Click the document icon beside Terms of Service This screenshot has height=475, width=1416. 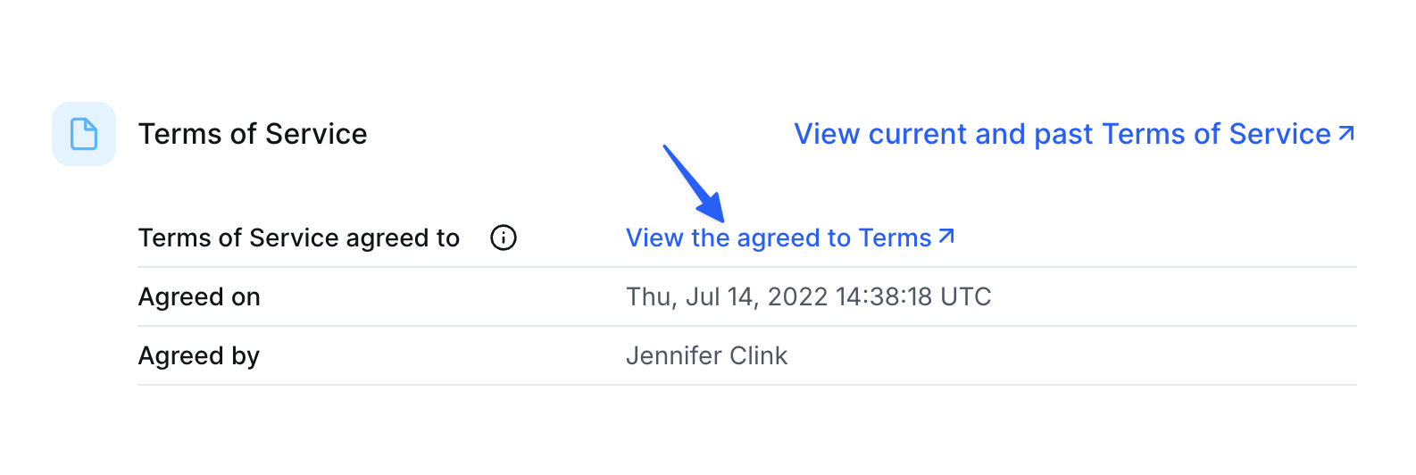[x=84, y=134]
